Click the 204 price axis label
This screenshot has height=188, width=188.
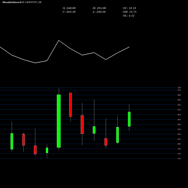[179, 144]
